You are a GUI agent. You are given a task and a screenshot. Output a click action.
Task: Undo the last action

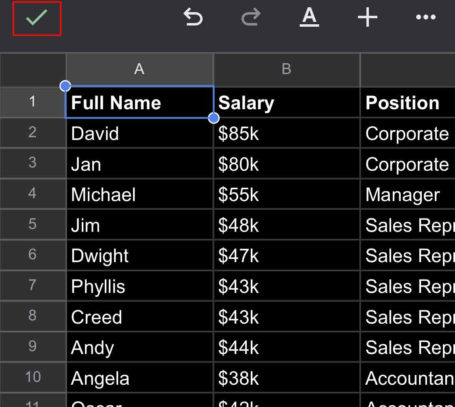(193, 17)
